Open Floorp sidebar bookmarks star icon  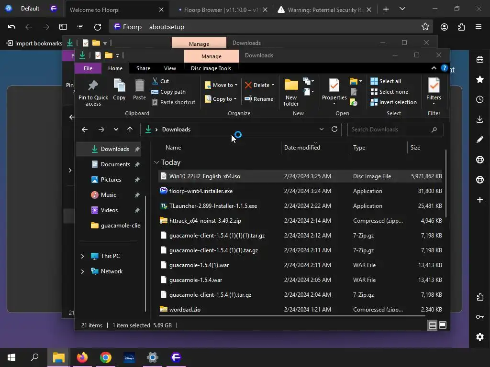pos(480,79)
